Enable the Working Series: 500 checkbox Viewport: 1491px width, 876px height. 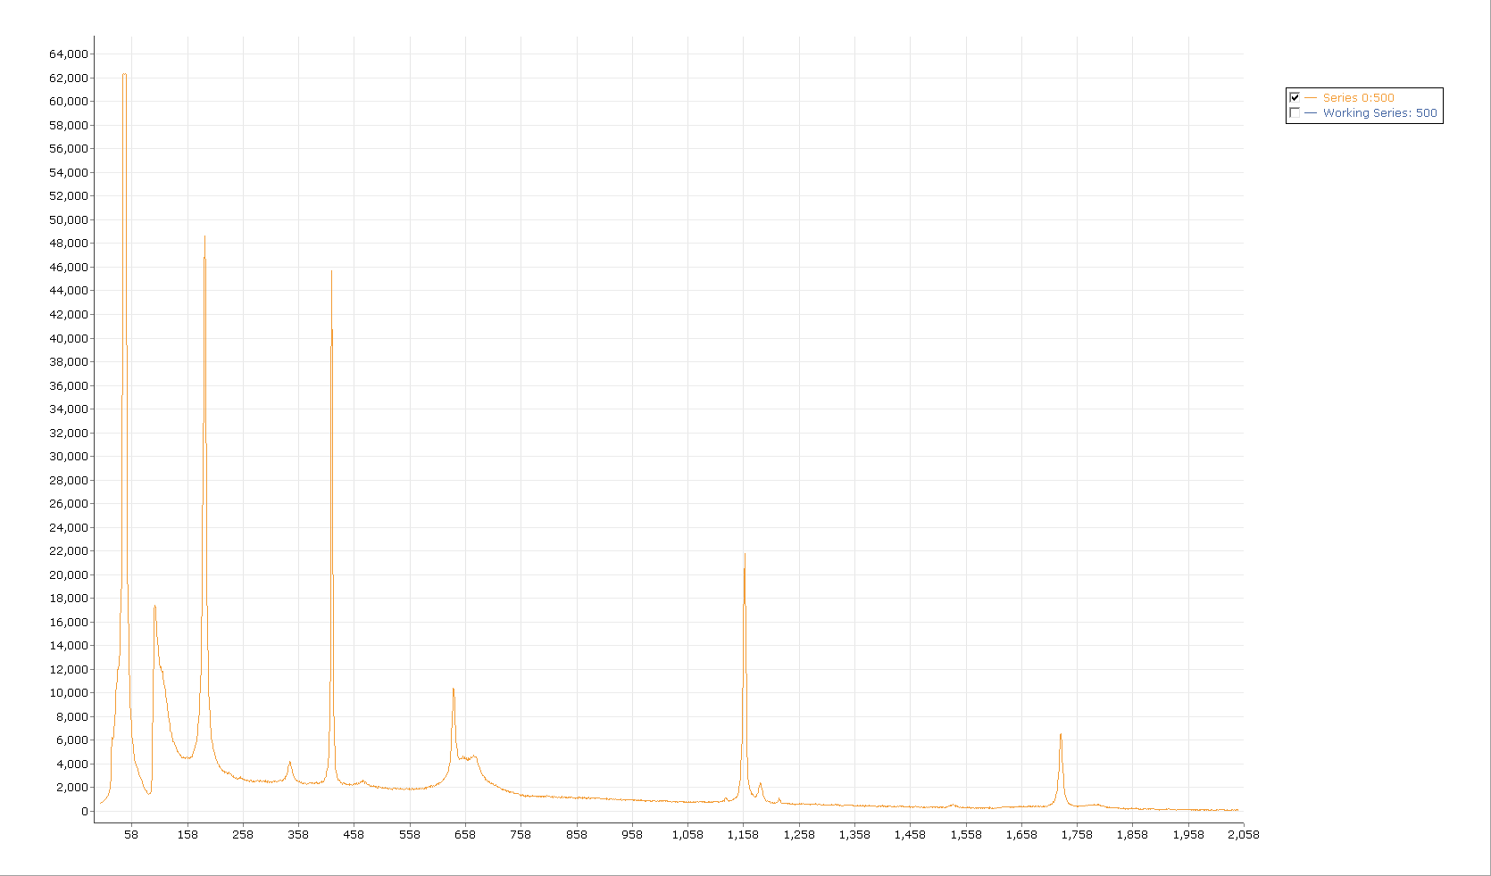[1295, 112]
